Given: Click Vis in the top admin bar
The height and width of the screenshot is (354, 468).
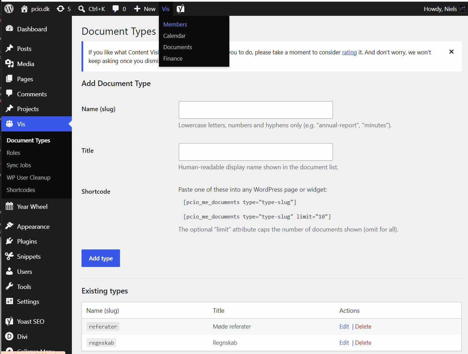Looking at the screenshot, I should coord(166,9).
